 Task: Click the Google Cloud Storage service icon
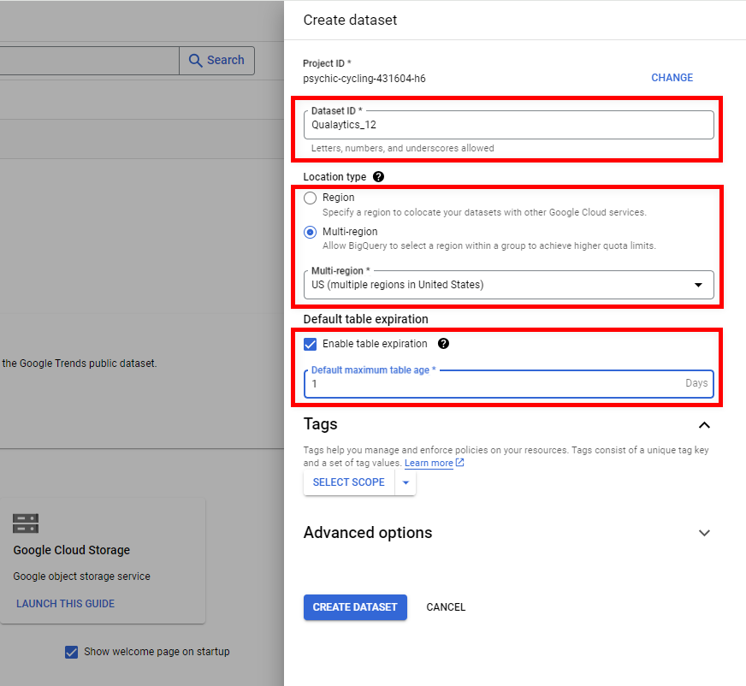tap(25, 523)
